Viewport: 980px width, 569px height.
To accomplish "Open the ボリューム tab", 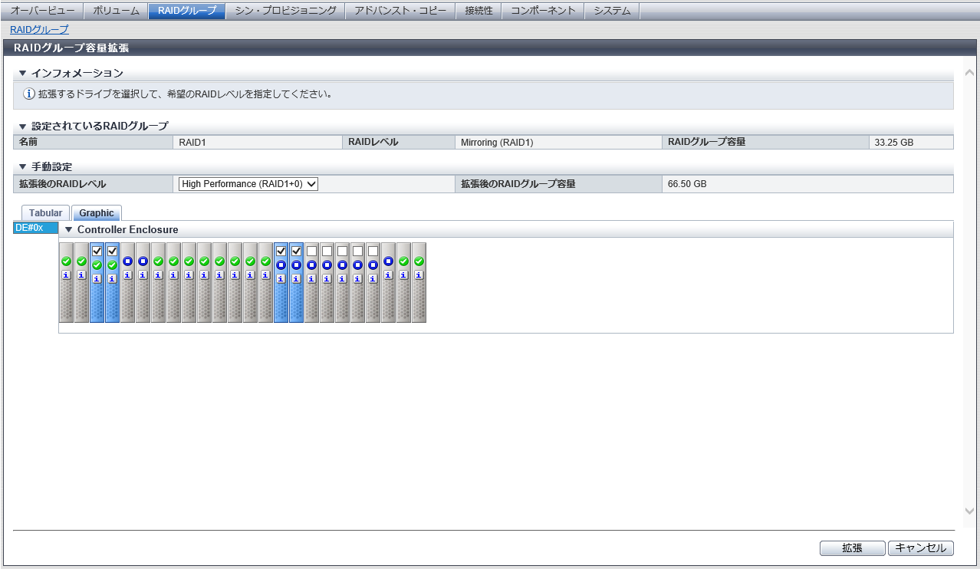I will [116, 11].
